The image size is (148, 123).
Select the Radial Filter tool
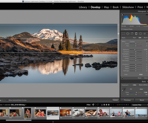pyautogui.click(x=140, y=34)
